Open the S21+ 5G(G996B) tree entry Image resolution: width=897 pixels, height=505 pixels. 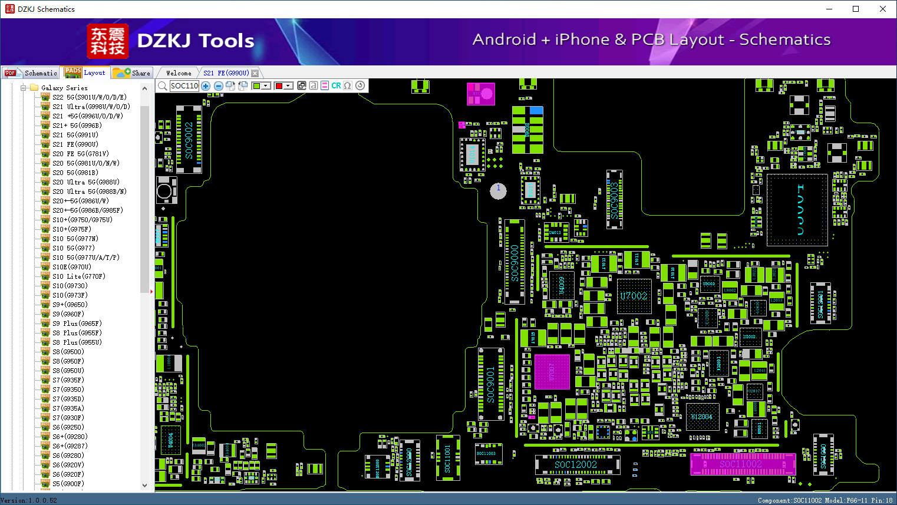point(77,126)
